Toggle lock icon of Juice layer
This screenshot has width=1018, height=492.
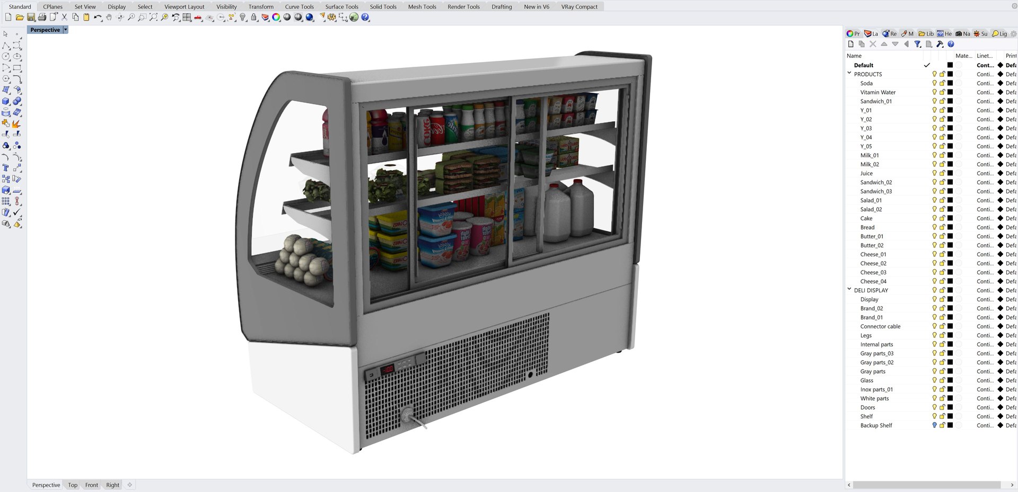click(942, 173)
